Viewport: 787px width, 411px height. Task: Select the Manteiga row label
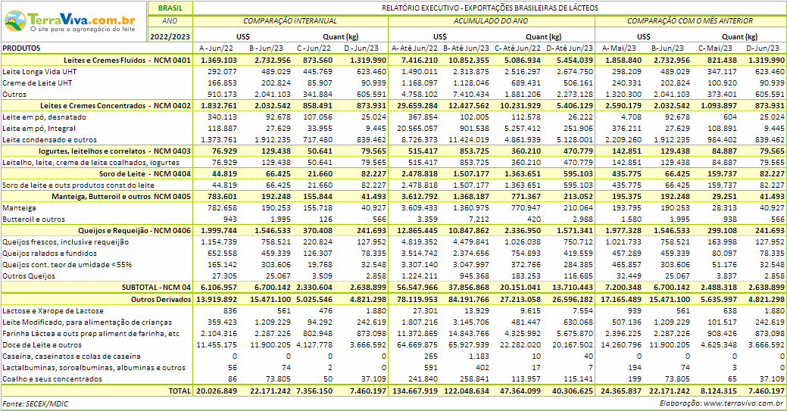click(19, 207)
